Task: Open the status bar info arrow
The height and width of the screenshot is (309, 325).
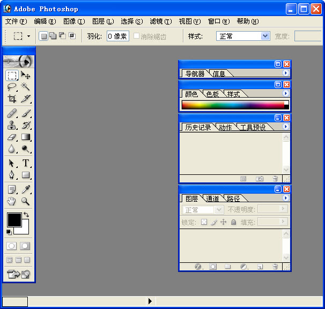Action: click(x=150, y=301)
